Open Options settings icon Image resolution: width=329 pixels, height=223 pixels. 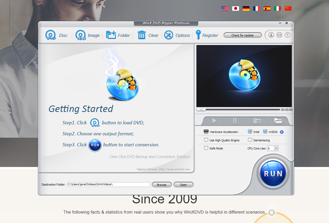click(x=169, y=35)
